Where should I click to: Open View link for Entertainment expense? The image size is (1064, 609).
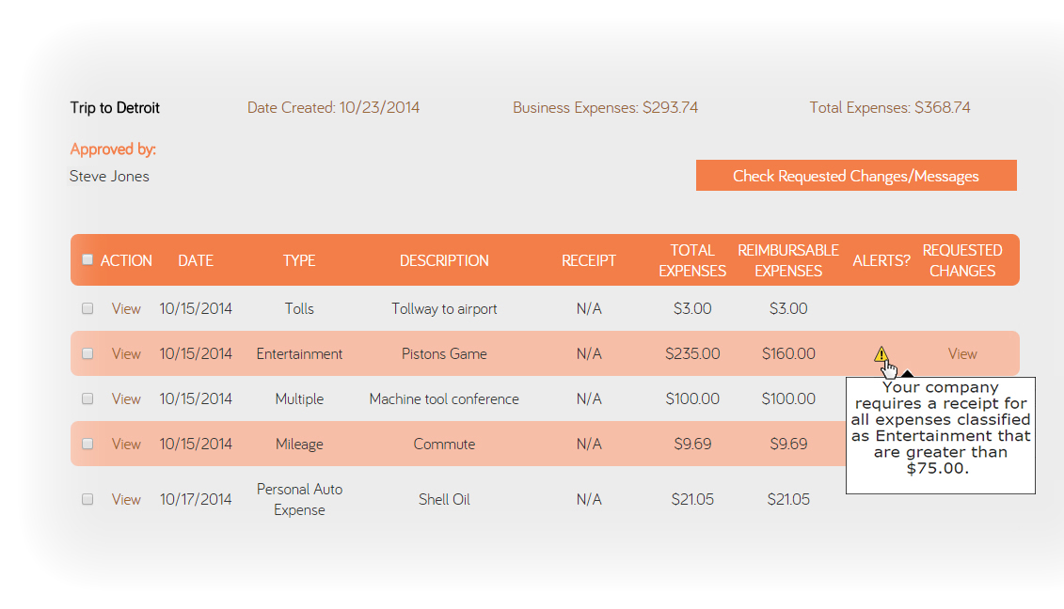pyautogui.click(x=126, y=353)
